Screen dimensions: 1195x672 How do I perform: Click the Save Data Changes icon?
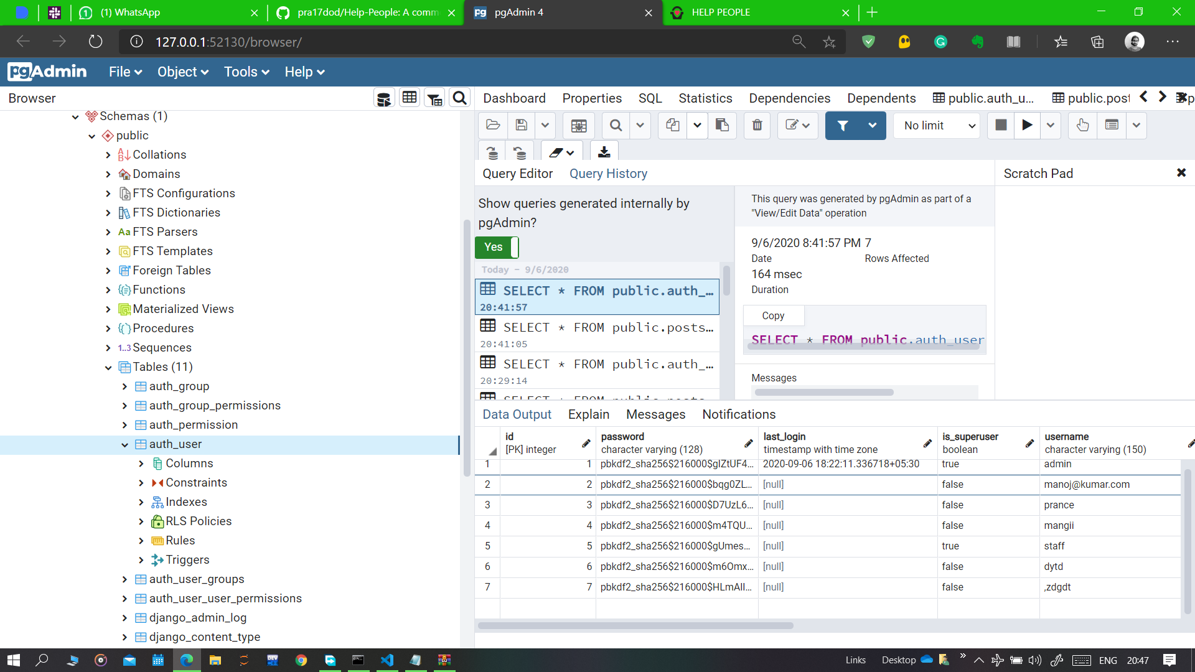point(579,126)
